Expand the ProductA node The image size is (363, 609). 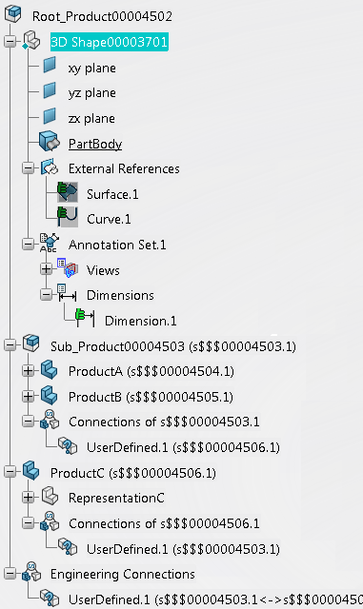coord(28,371)
